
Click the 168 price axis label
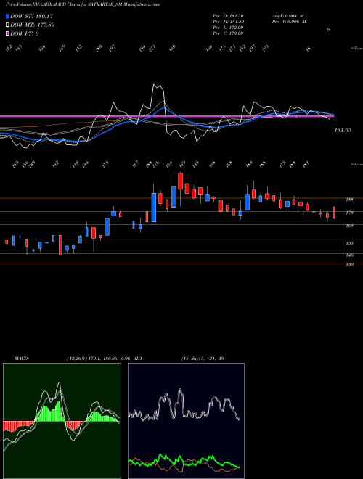click(x=349, y=226)
